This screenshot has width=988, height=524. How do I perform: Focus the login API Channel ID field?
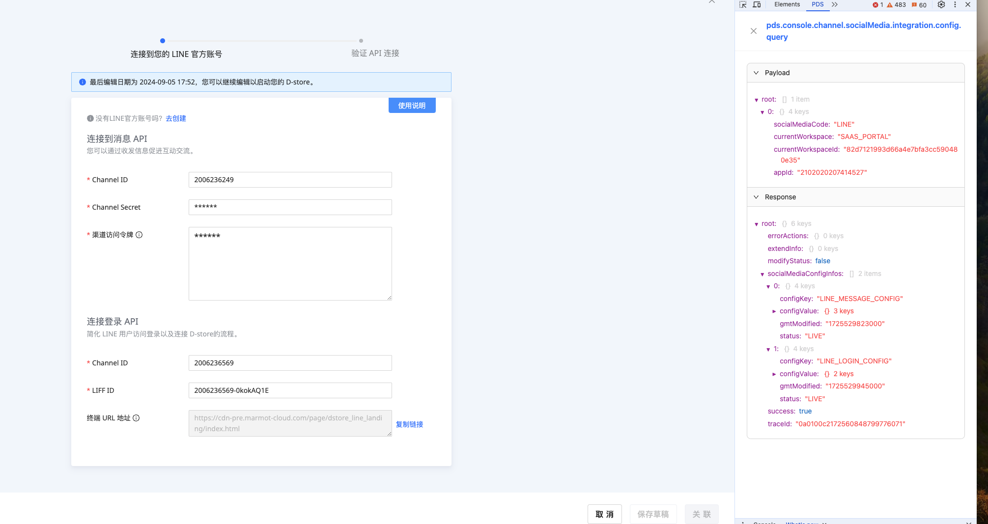coord(290,363)
